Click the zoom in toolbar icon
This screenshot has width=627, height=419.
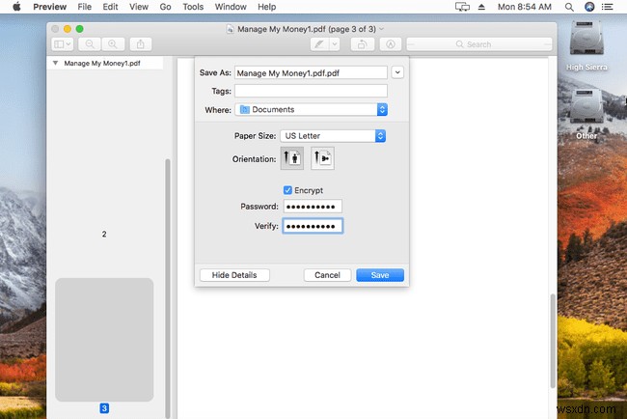coord(113,44)
